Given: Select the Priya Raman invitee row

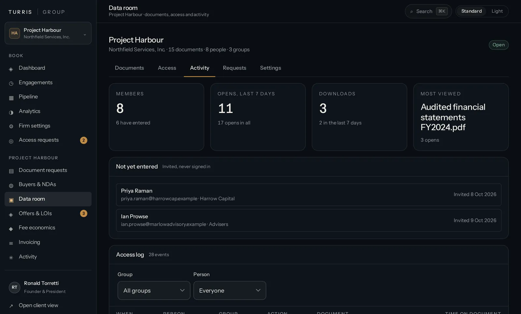Looking at the screenshot, I should click(x=308, y=195).
